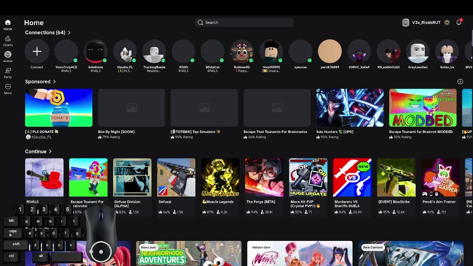Click the V3x_RivalsRUT username
The image size is (473, 266).
coord(426,23)
